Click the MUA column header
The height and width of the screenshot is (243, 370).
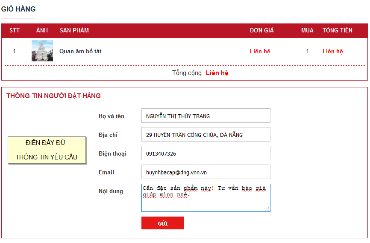[307, 30]
